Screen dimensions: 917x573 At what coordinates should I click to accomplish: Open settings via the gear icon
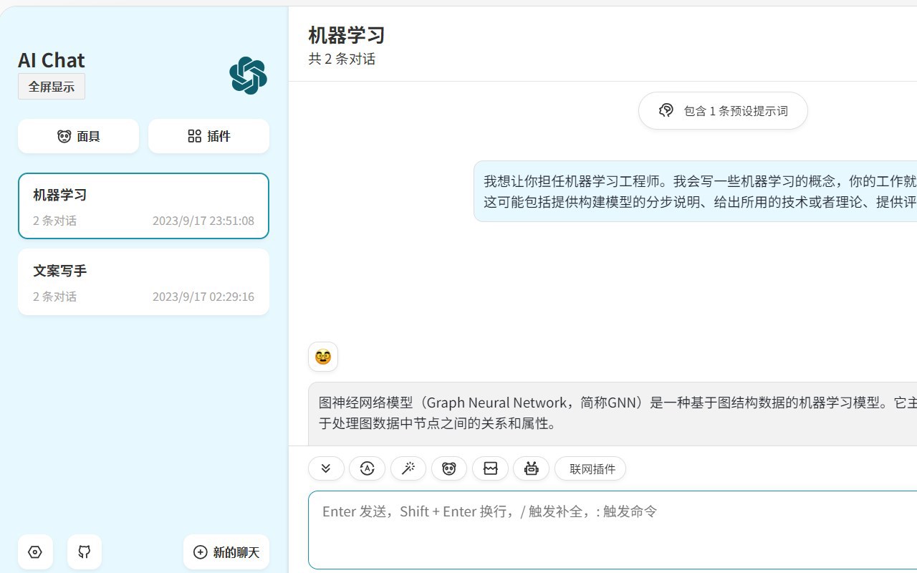point(35,552)
